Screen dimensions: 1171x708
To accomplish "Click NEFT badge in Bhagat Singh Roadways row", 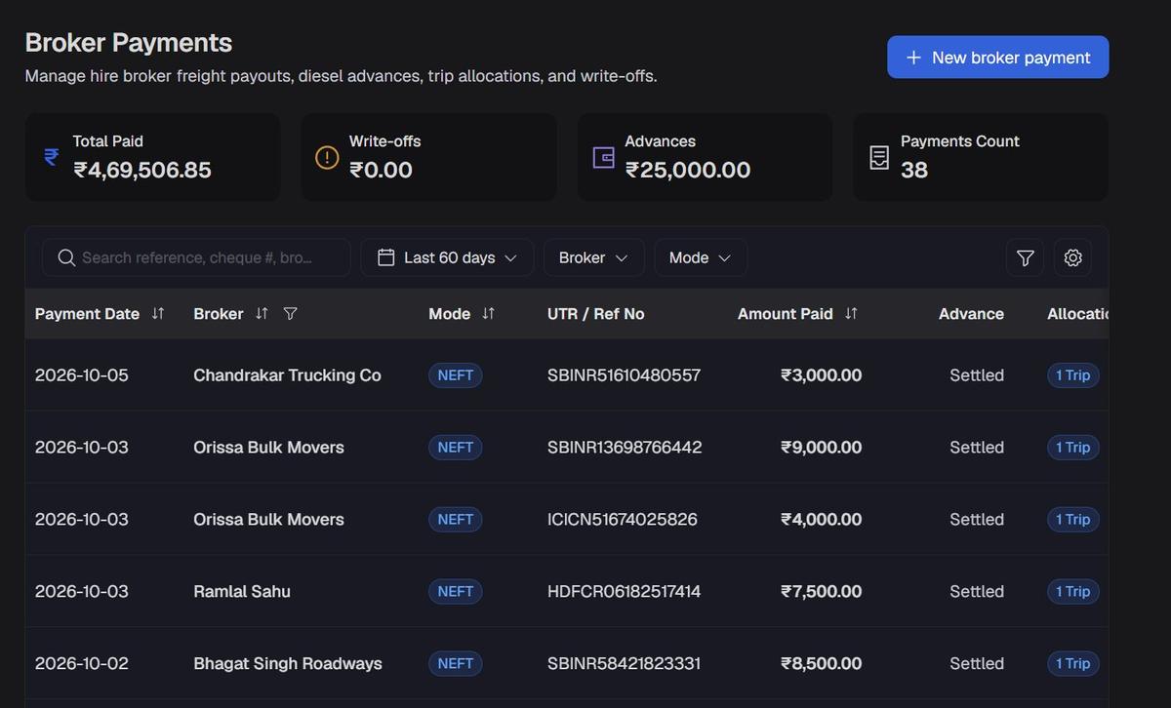I will (x=455, y=664).
